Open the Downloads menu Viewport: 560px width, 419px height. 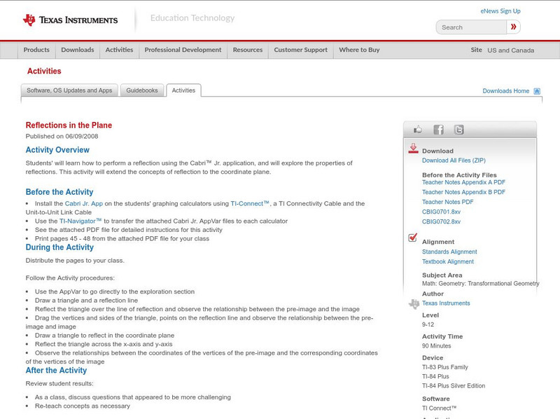click(78, 50)
